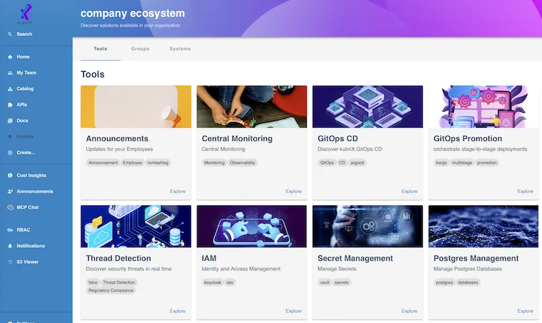Viewport: 542px width, 323px height.
Task: Click the MCP Chat icon
Action: pos(9,207)
